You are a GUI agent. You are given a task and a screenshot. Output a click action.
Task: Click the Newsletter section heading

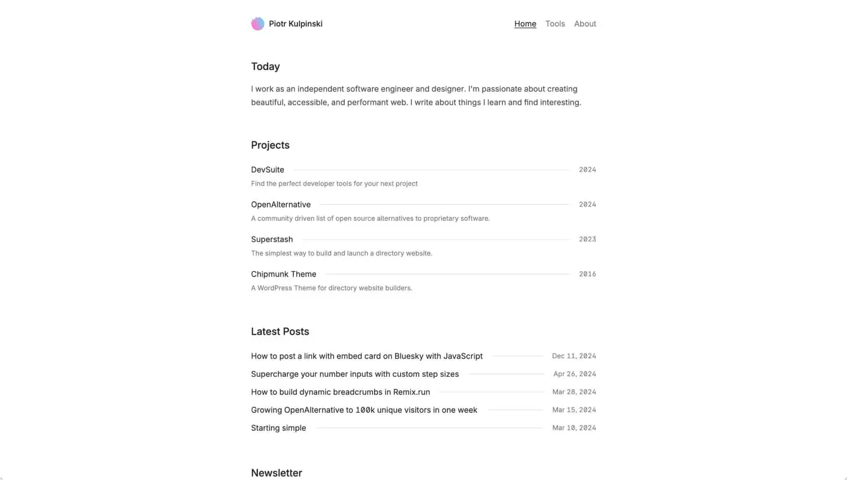[277, 473]
